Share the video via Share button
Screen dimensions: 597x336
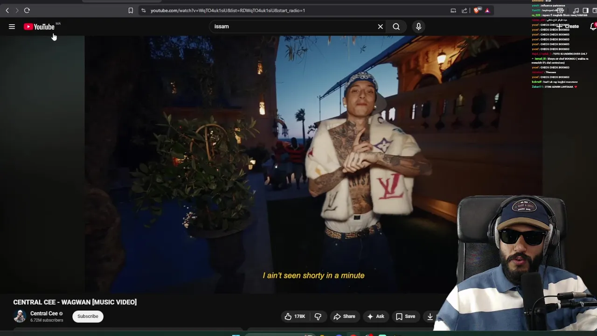pyautogui.click(x=344, y=316)
